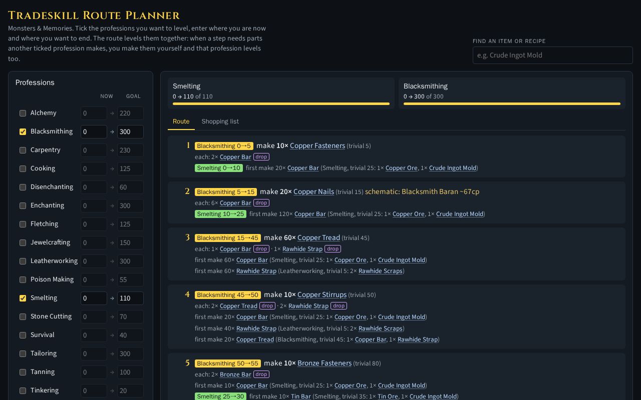The height and width of the screenshot is (400, 641).
Task: Open the Bronze Fasteners recipe link
Action: point(325,363)
